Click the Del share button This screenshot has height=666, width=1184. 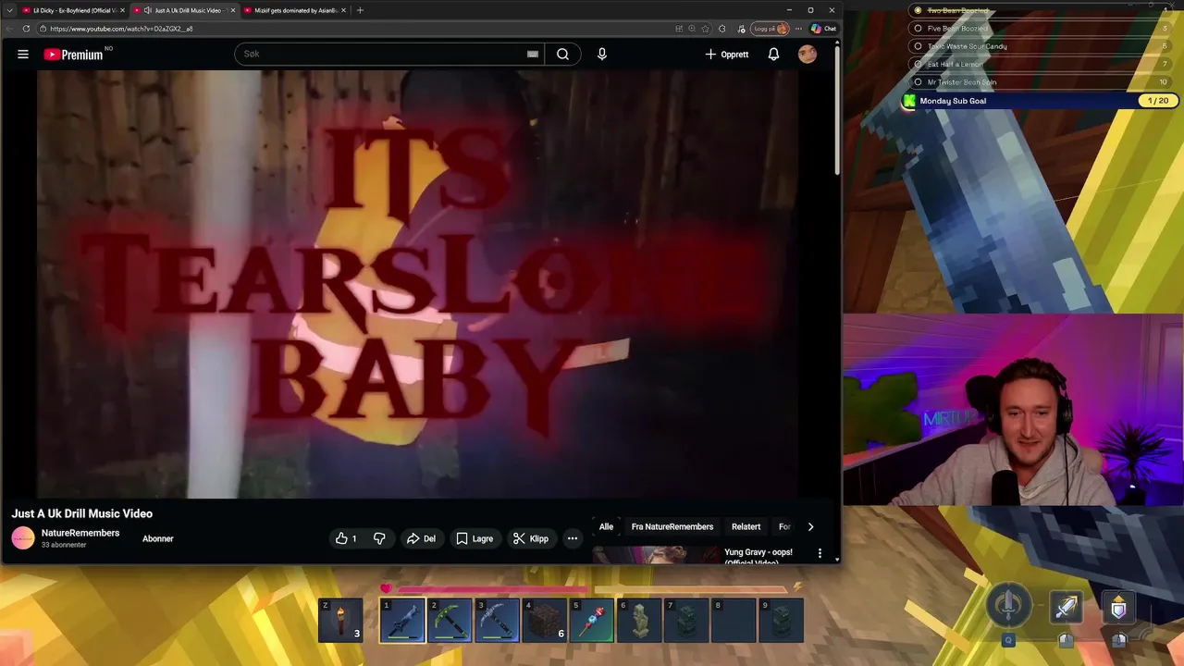(x=421, y=538)
